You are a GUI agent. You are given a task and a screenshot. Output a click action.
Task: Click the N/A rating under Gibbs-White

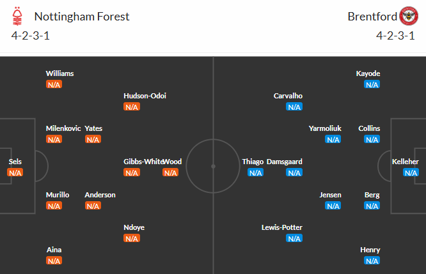(x=132, y=172)
